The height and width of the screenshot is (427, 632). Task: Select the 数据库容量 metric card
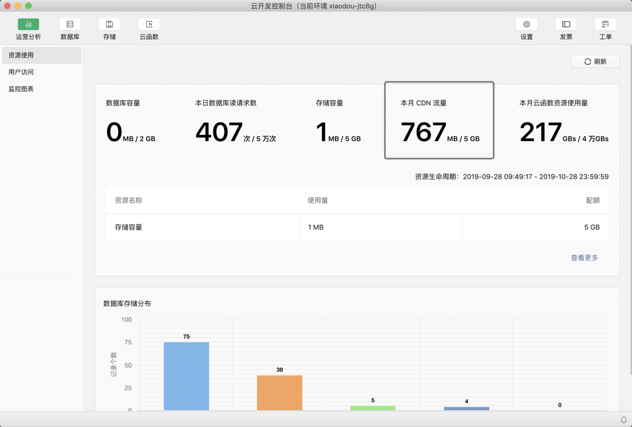pos(131,122)
